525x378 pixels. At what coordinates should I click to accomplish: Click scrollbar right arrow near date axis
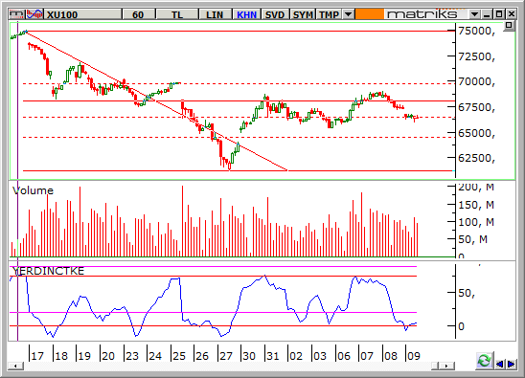pos(447,366)
